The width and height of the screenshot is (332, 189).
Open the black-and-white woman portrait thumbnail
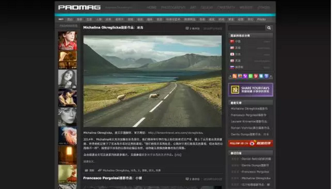pyautogui.click(x=67, y=79)
